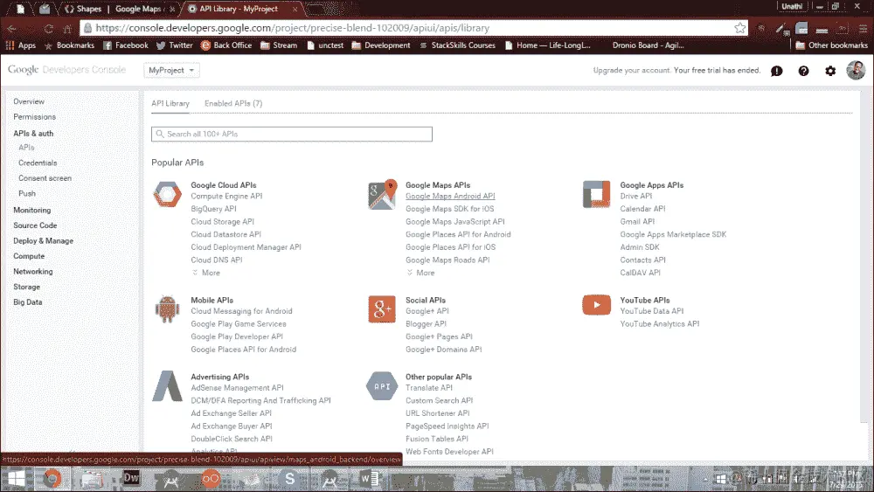Go to the browser home page icon
Viewport: 874px width, 492px height.
67,29
